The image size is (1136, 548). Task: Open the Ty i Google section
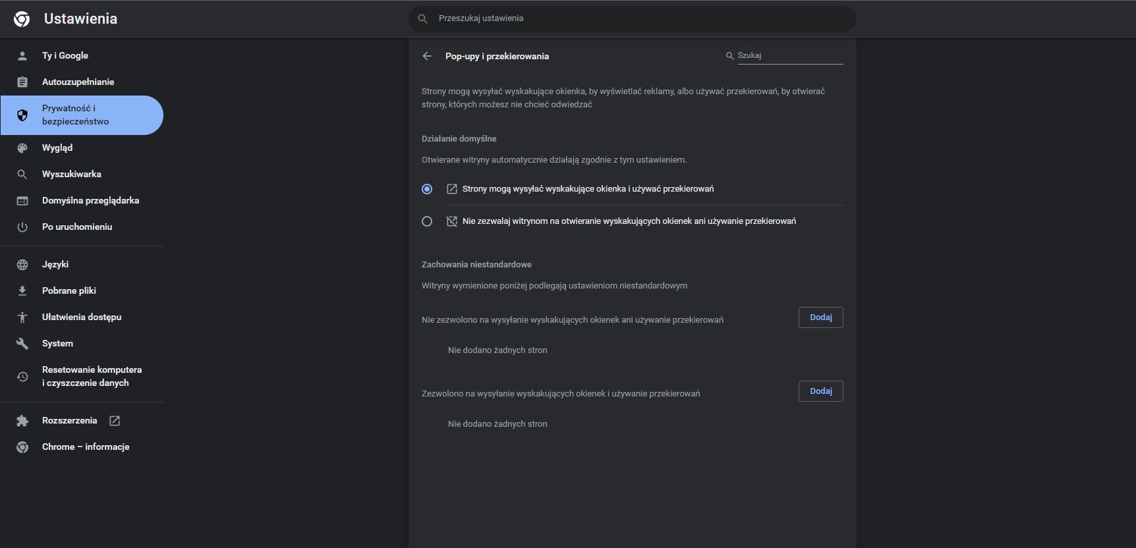tap(82, 56)
